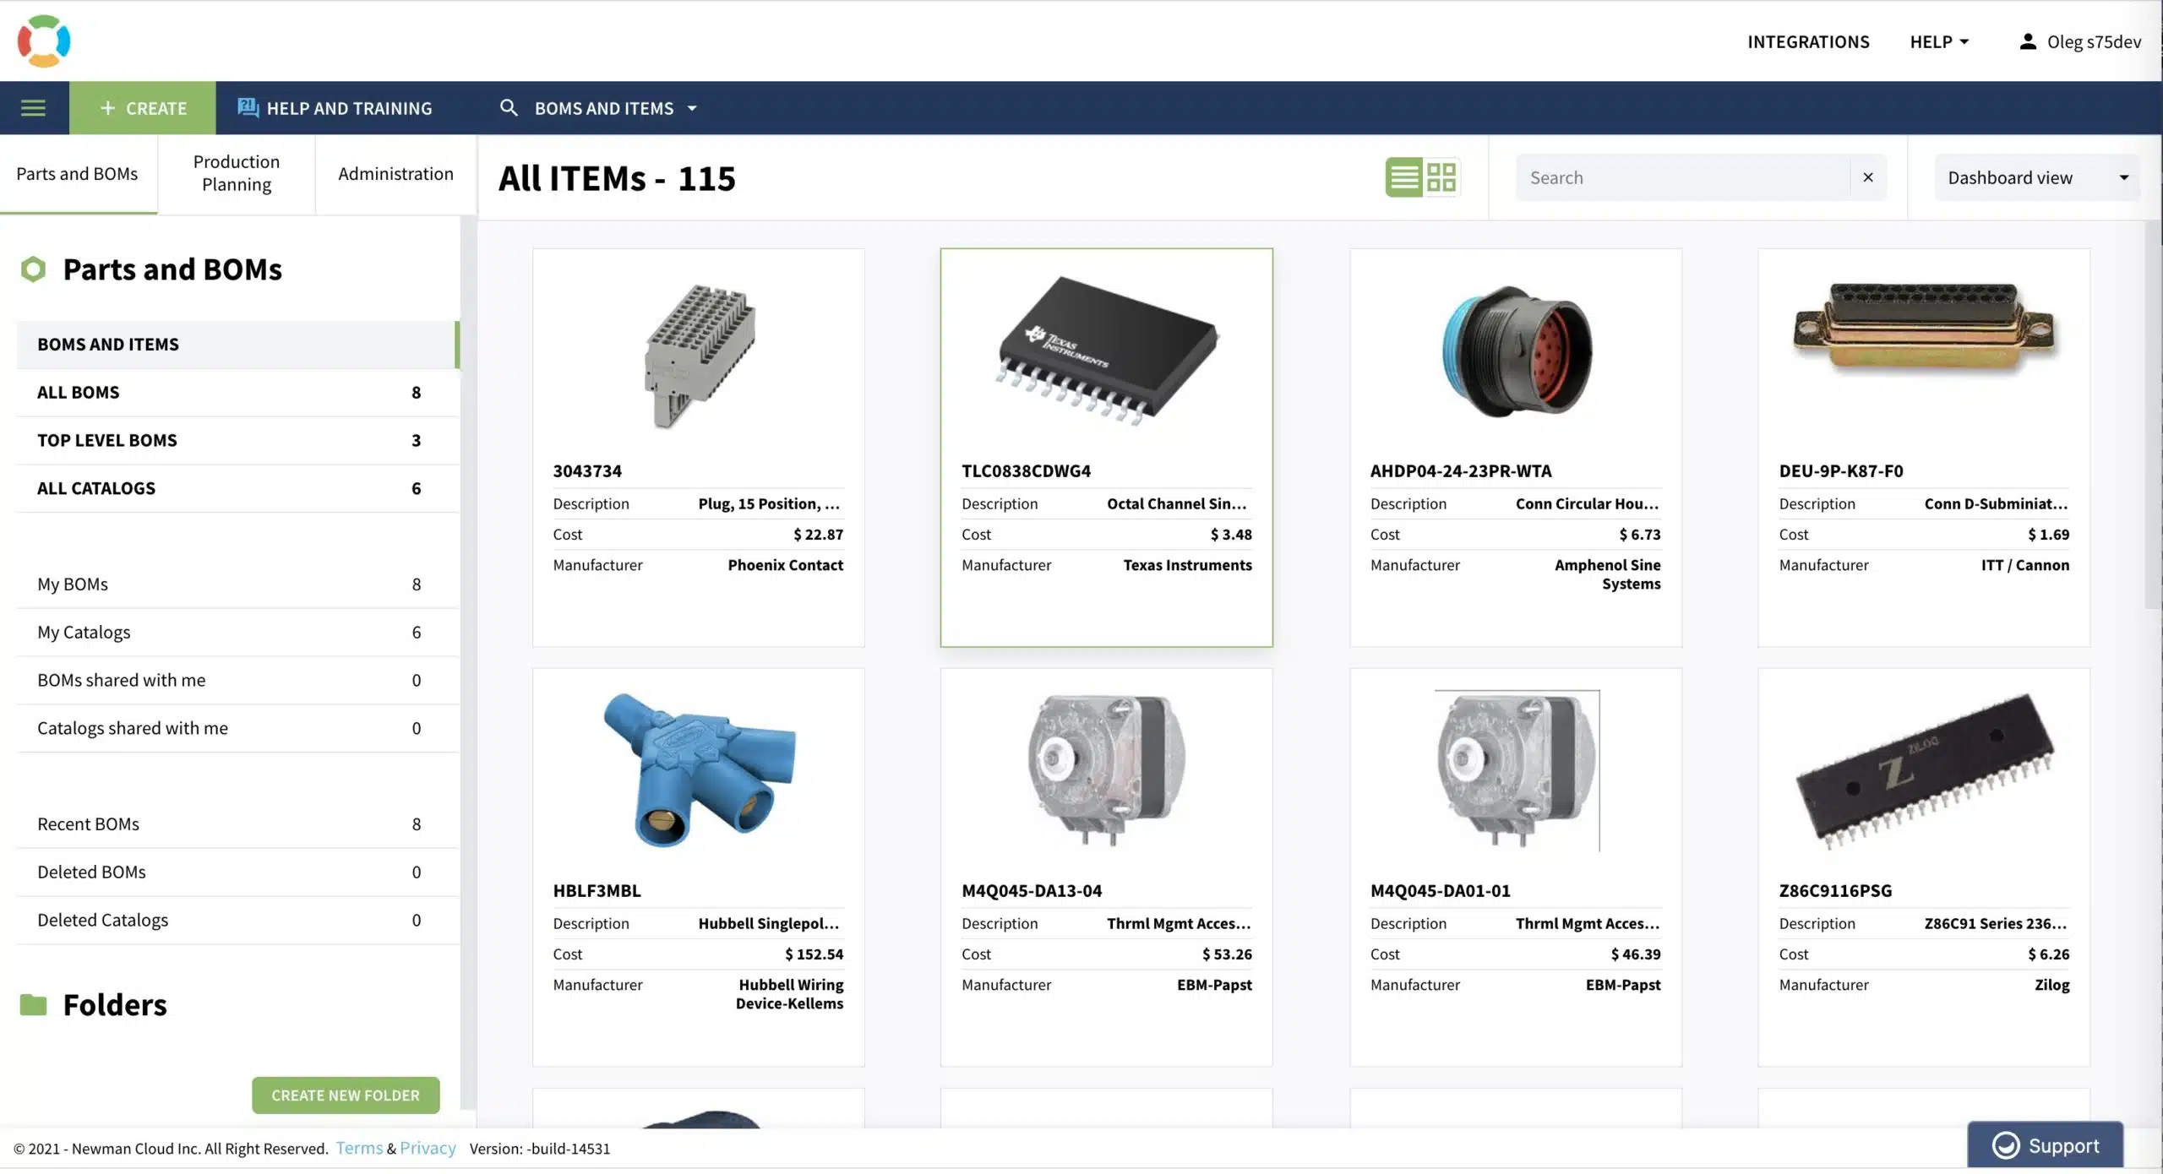Image resolution: width=2163 pixels, height=1174 pixels.
Task: Open Help and Training
Action: (x=335, y=108)
